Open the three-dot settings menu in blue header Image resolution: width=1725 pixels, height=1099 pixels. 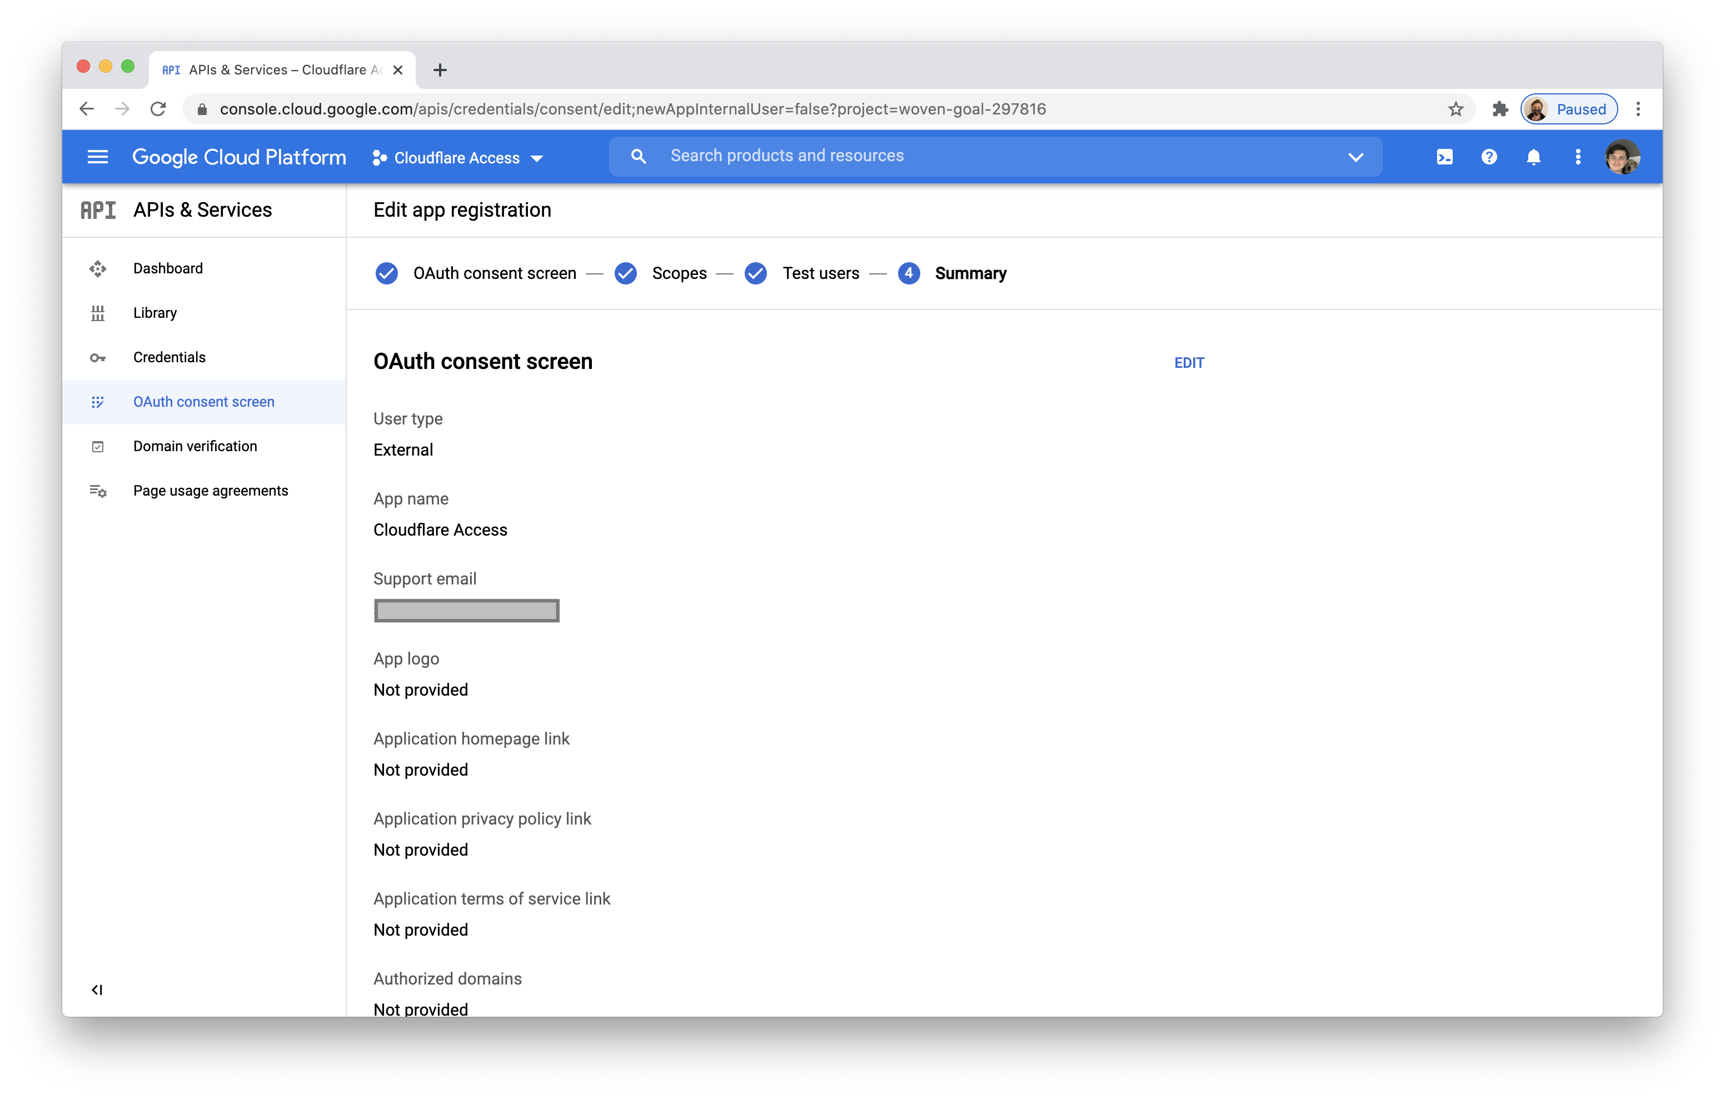pyautogui.click(x=1577, y=157)
